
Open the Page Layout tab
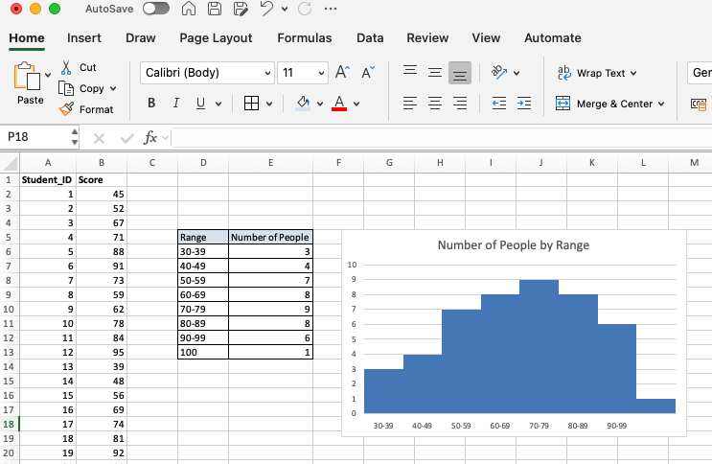point(216,38)
